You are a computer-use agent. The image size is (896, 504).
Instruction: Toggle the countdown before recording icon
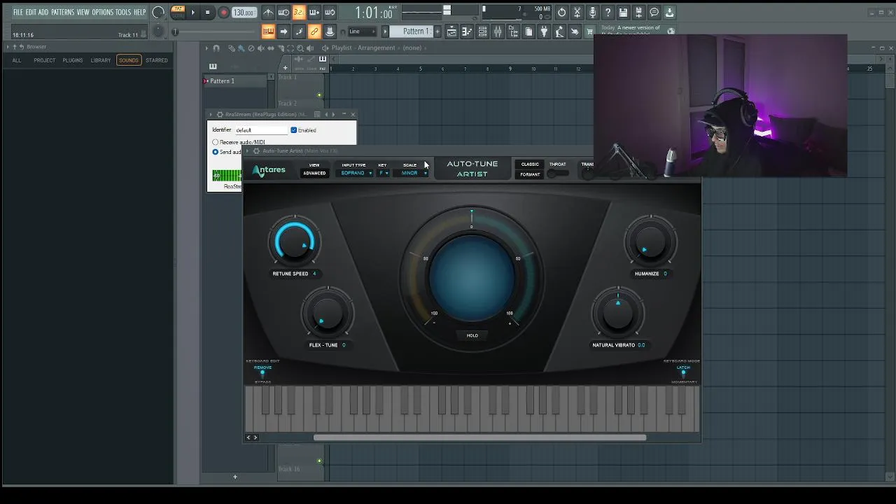299,13
